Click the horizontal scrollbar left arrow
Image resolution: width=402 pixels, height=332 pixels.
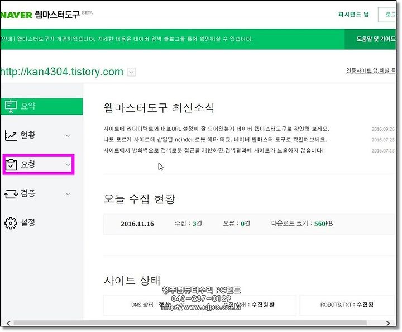(8, 323)
